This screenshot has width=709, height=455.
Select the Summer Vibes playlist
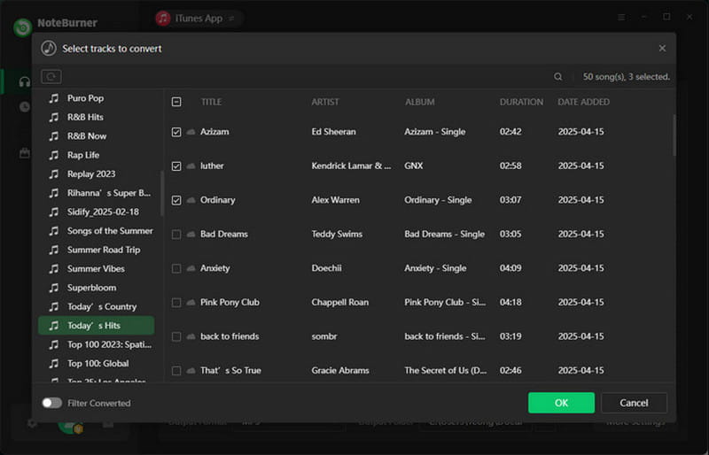tap(97, 269)
